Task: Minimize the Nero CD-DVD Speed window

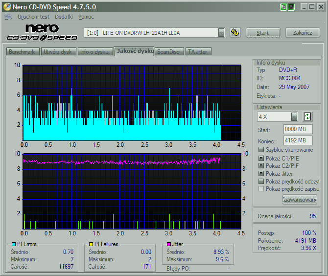Action: [304, 7]
